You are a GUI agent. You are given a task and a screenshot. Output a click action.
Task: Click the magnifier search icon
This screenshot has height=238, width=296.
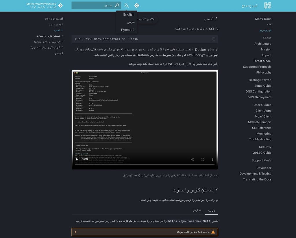pyautogui.click(x=117, y=5)
